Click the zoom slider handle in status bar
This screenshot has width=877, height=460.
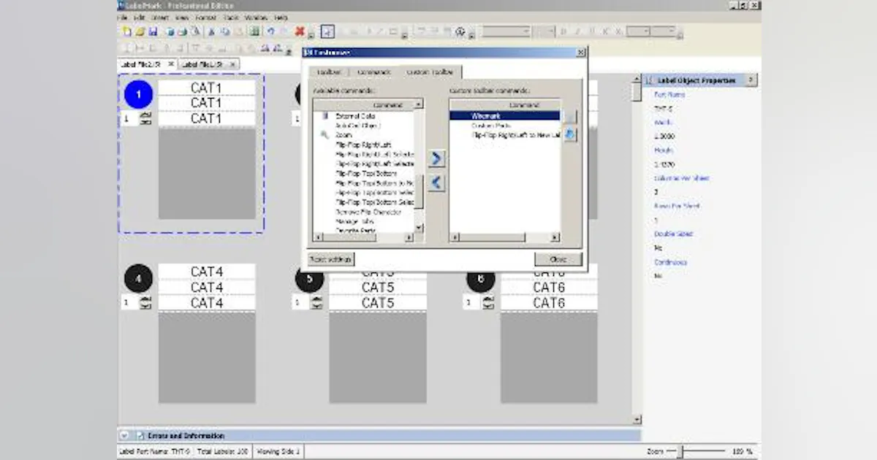(x=680, y=451)
